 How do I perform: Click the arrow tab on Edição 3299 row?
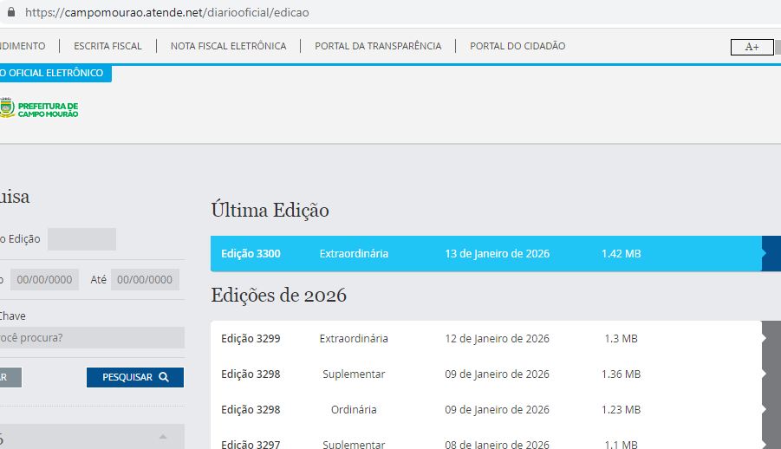pyautogui.click(x=770, y=339)
